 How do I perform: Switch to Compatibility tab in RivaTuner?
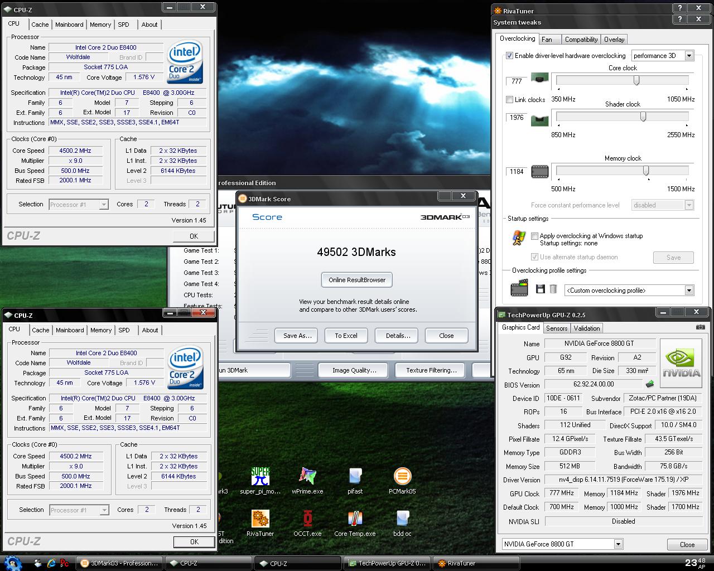coord(581,40)
